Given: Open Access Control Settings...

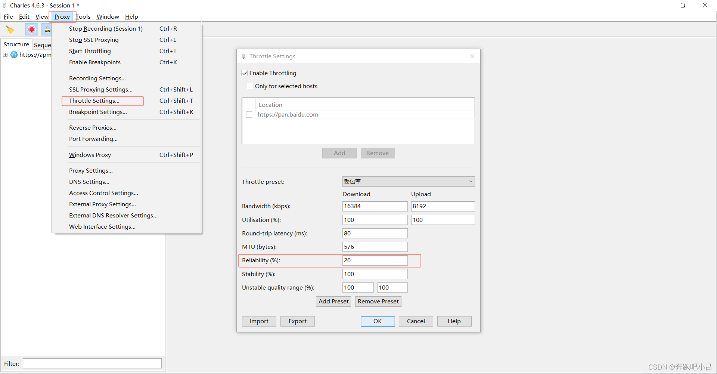Looking at the screenshot, I should pos(127,193).
